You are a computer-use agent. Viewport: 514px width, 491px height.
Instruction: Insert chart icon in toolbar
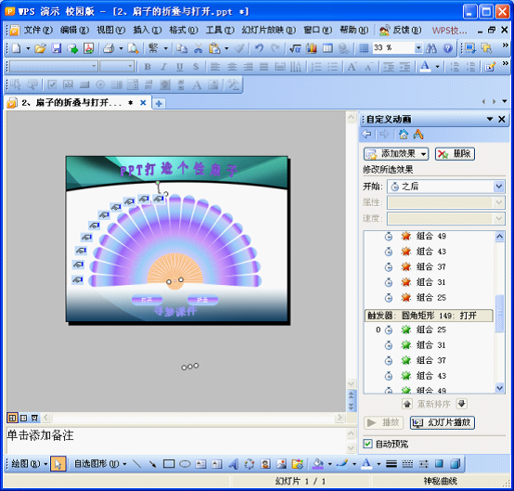(311, 48)
